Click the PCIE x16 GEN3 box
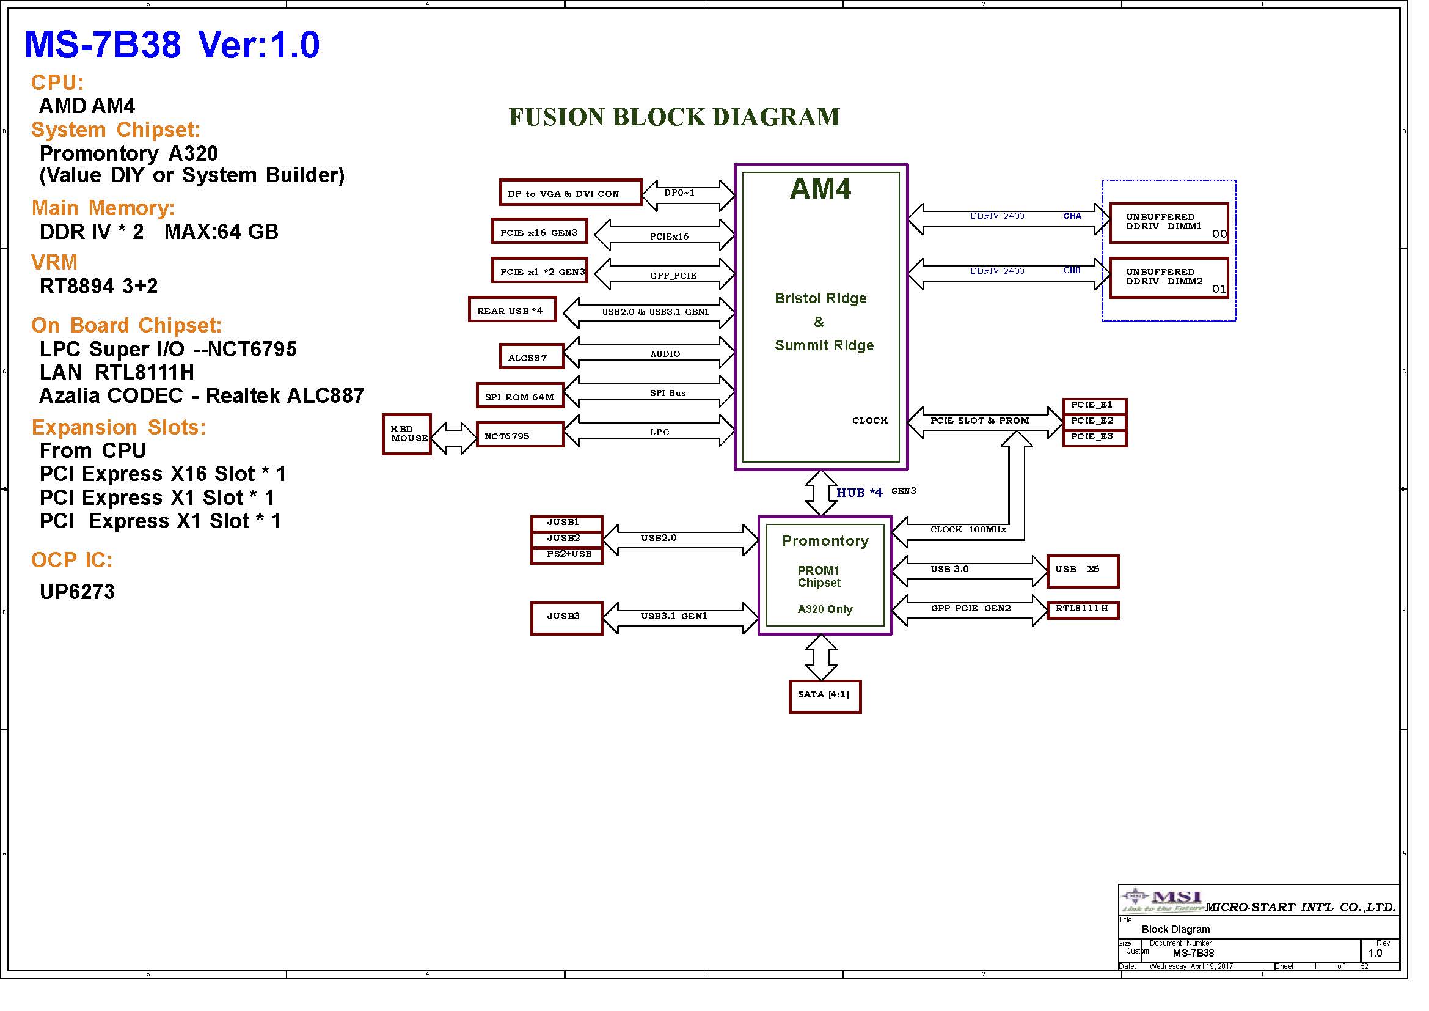 pos(539,232)
